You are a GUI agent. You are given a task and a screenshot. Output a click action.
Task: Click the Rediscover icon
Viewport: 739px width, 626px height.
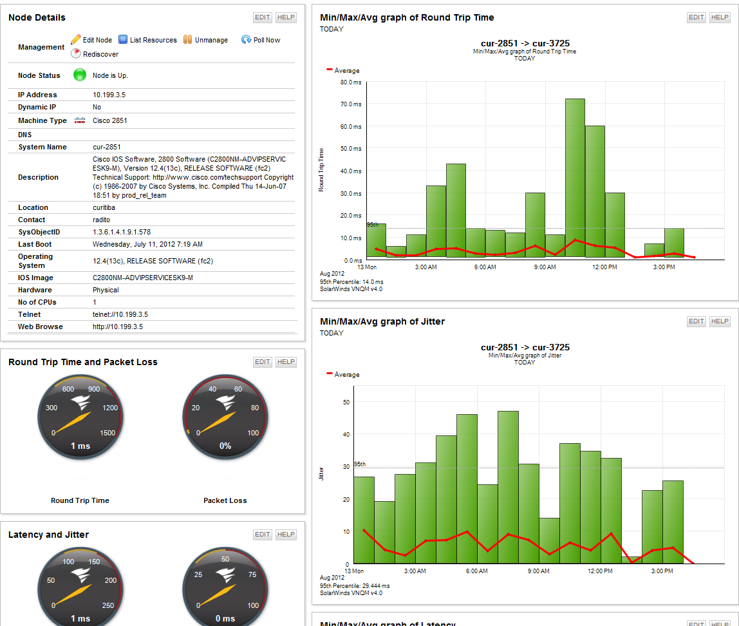[76, 53]
